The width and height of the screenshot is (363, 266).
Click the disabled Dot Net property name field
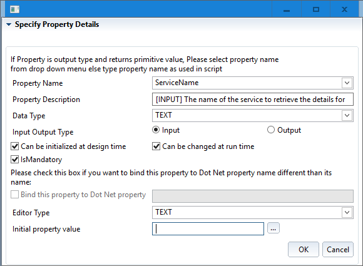[x=253, y=196]
